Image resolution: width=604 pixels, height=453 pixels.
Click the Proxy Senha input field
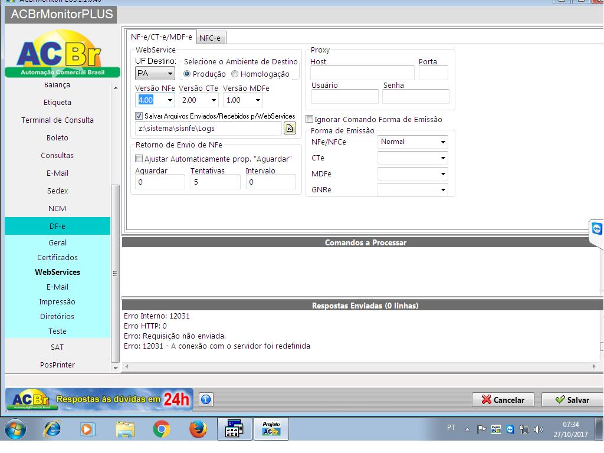[x=416, y=96]
